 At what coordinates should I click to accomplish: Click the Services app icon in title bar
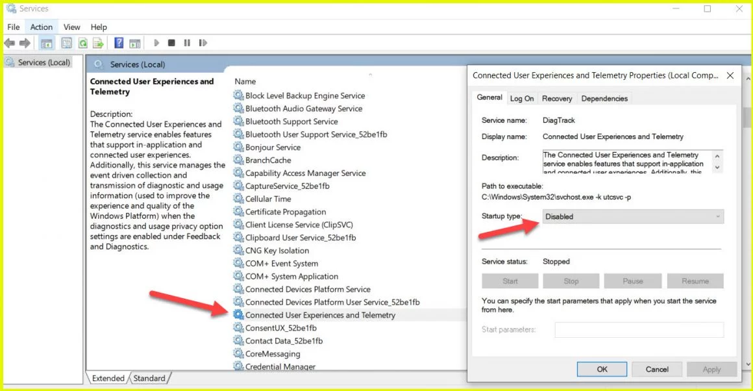point(10,8)
